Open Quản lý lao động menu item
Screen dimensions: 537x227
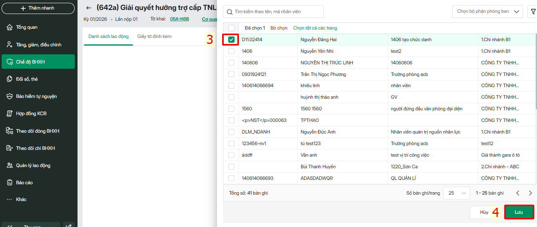tap(38, 165)
